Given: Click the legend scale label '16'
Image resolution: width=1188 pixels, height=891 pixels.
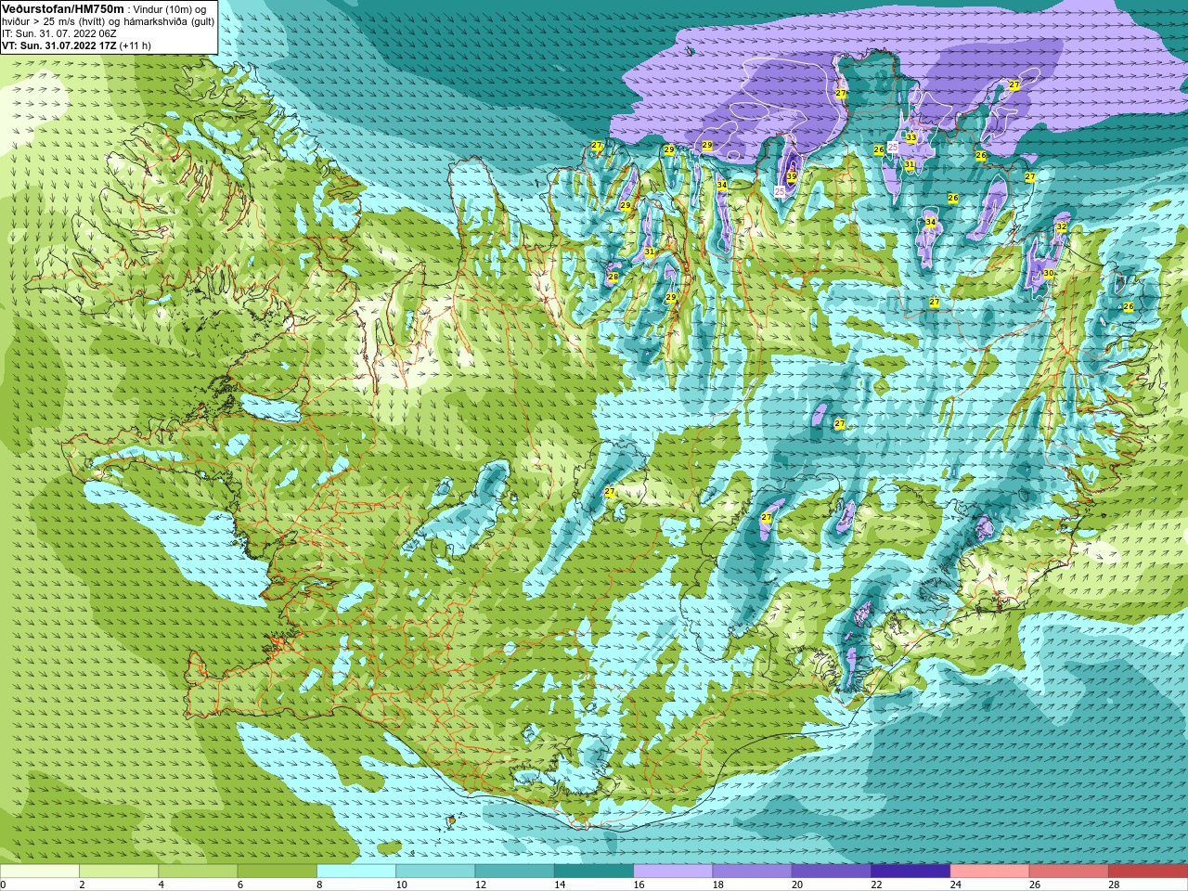Looking at the screenshot, I should point(639,885).
